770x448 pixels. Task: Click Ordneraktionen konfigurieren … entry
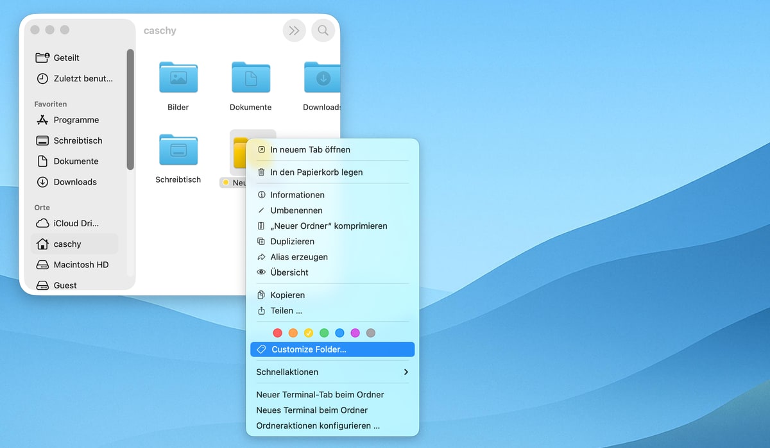(318, 426)
